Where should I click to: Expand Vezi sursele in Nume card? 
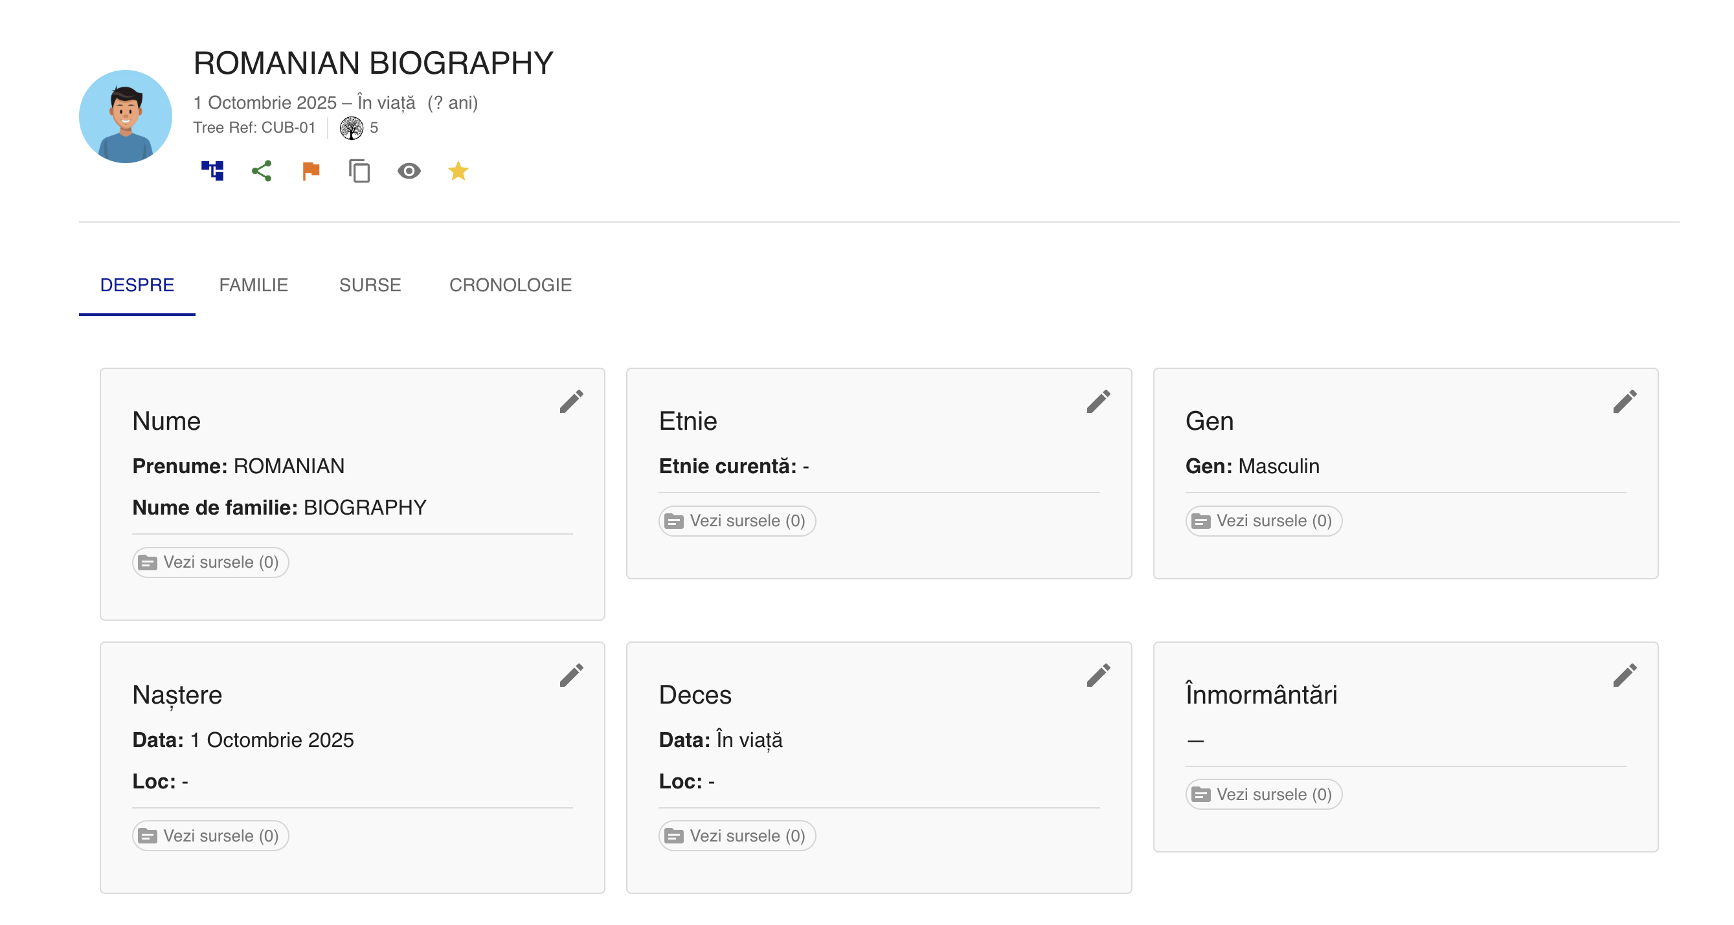point(210,563)
